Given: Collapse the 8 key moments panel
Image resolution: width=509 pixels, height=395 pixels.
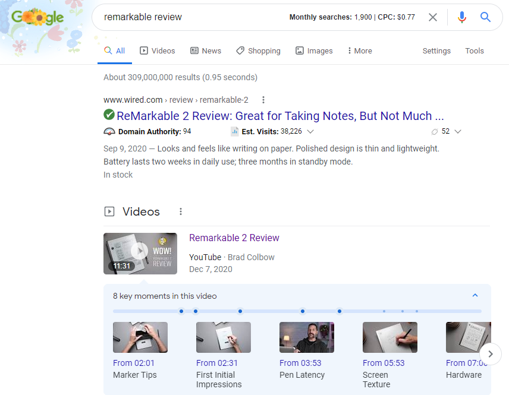Looking at the screenshot, I should point(475,295).
